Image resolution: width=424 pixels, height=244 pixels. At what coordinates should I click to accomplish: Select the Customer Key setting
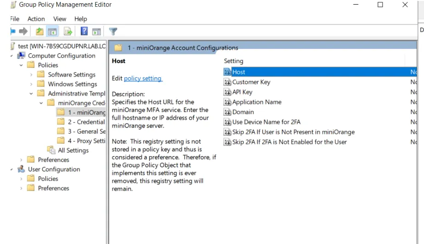coord(251,82)
